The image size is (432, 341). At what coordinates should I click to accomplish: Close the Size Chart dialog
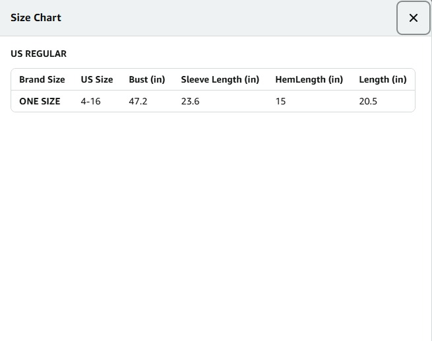(414, 18)
